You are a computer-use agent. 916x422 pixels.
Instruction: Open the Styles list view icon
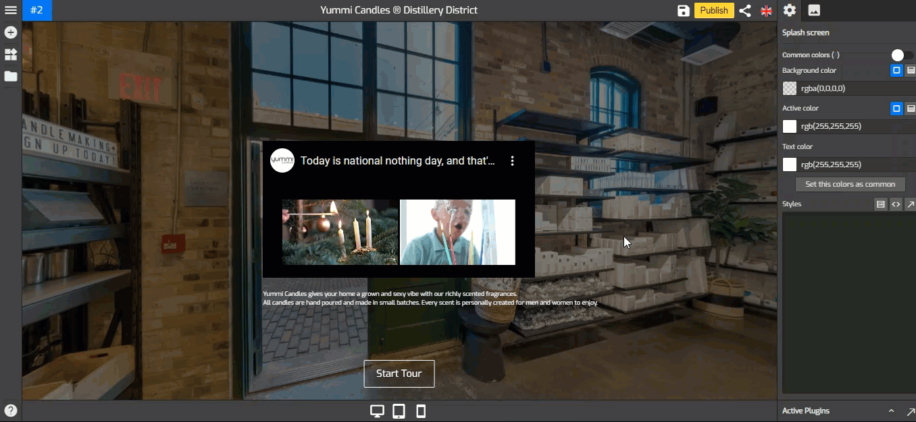[x=880, y=204]
